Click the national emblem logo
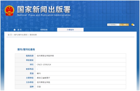 [x=9, y=11]
